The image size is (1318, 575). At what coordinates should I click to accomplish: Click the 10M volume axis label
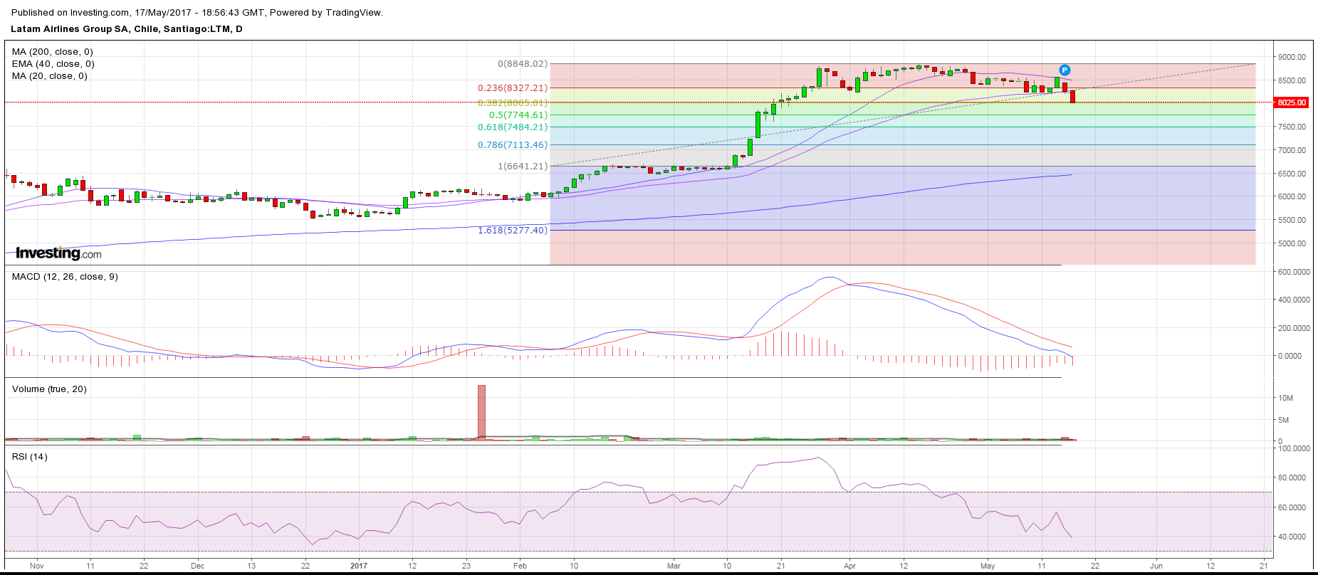1285,399
